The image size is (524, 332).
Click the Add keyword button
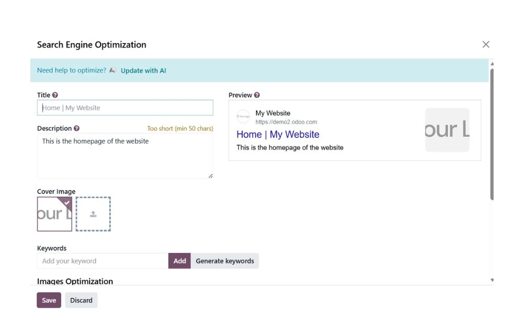coord(179,261)
